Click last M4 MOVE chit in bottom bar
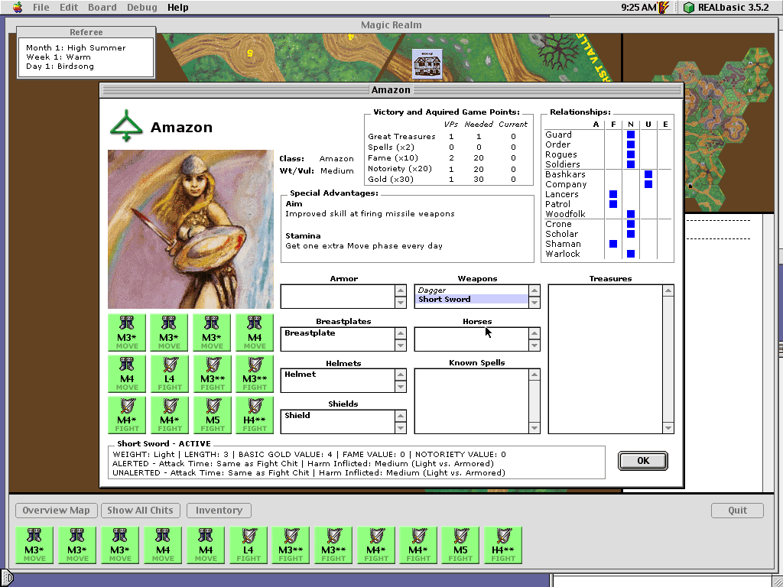Screen dimensions: 783x587 (x=206, y=545)
